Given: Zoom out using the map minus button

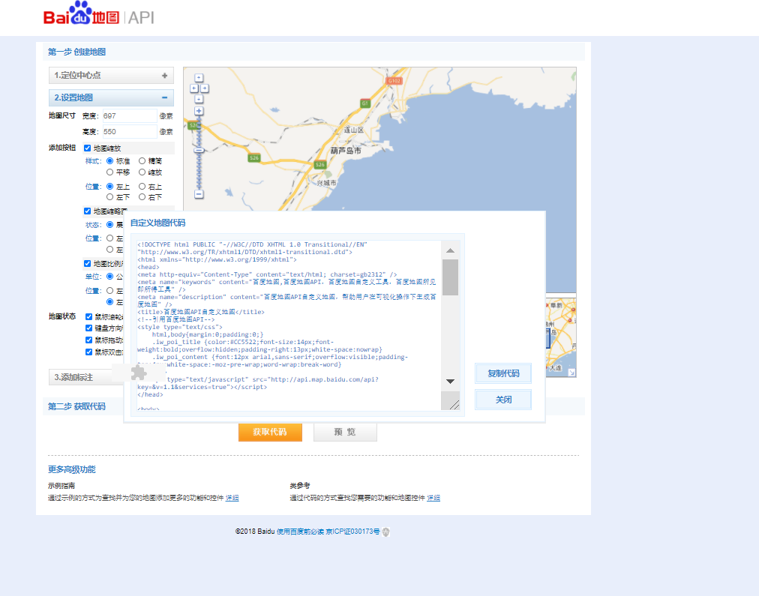Looking at the screenshot, I should click(199, 194).
